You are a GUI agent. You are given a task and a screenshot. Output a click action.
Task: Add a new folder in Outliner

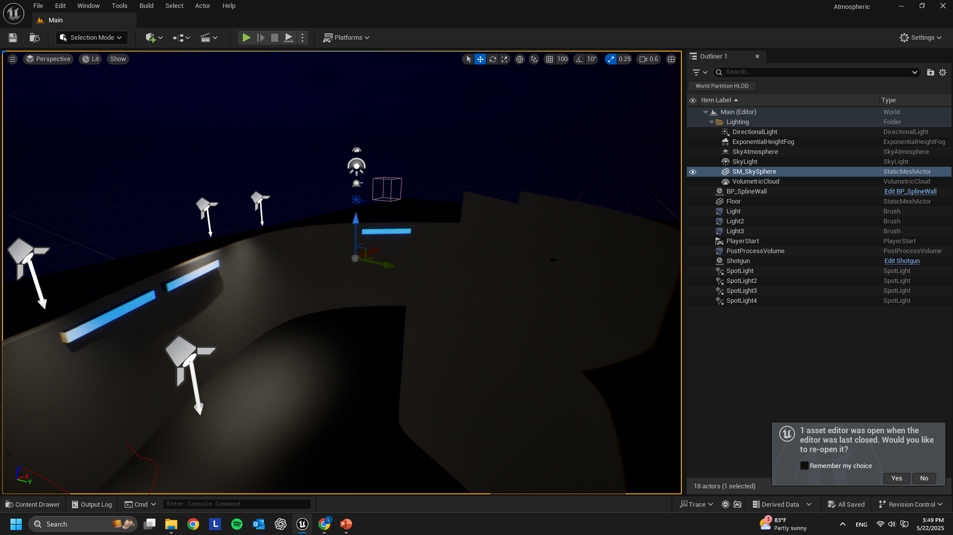tap(931, 72)
